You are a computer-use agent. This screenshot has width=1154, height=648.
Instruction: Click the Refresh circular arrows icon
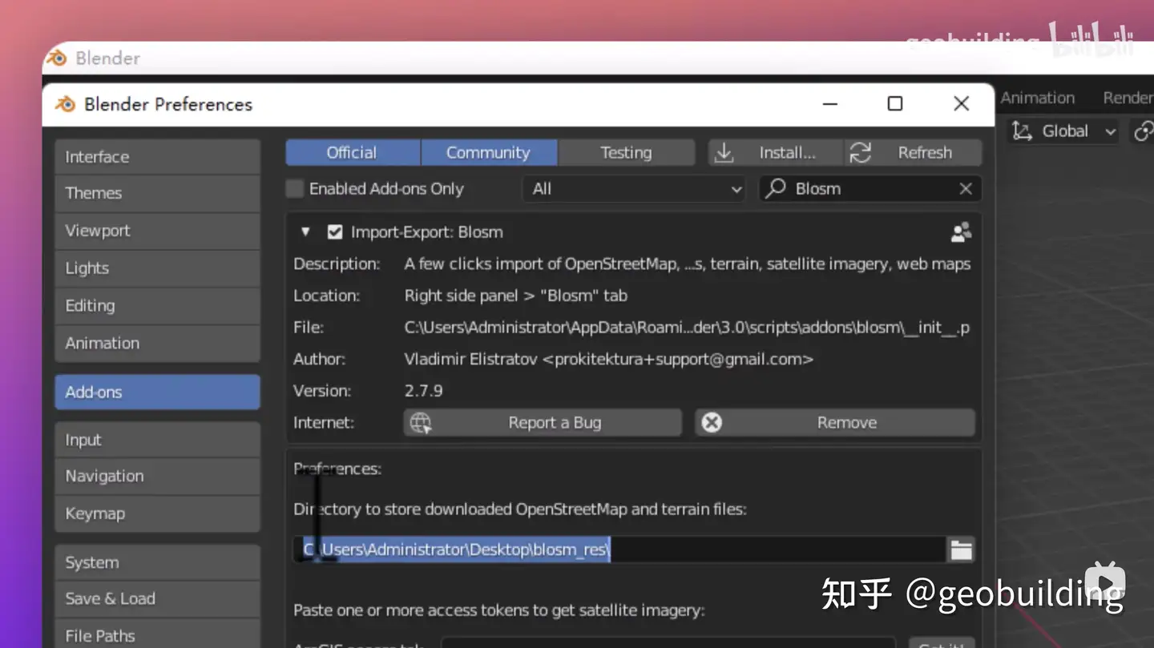(x=861, y=152)
